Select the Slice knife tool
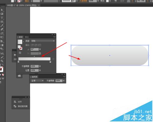The width and height of the screenshot is (153, 122). click(x=2, y=57)
